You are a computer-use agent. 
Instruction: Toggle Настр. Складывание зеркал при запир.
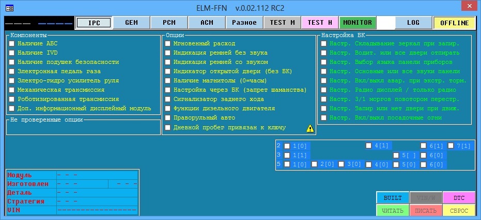point(323,43)
